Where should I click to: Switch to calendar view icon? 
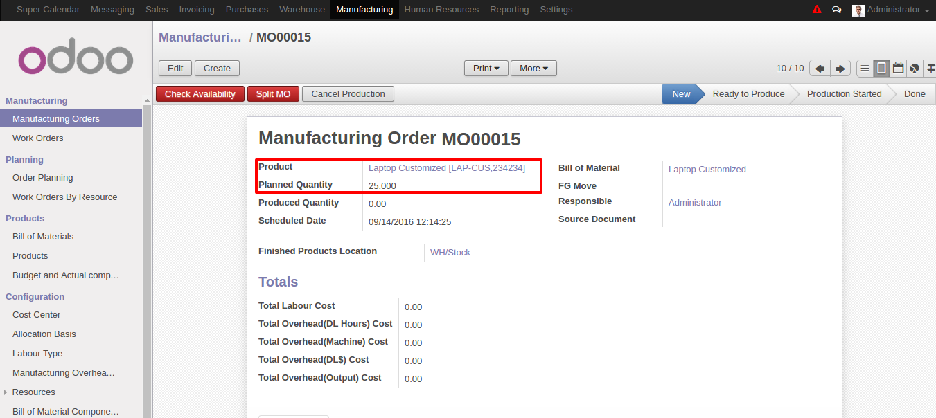click(898, 69)
